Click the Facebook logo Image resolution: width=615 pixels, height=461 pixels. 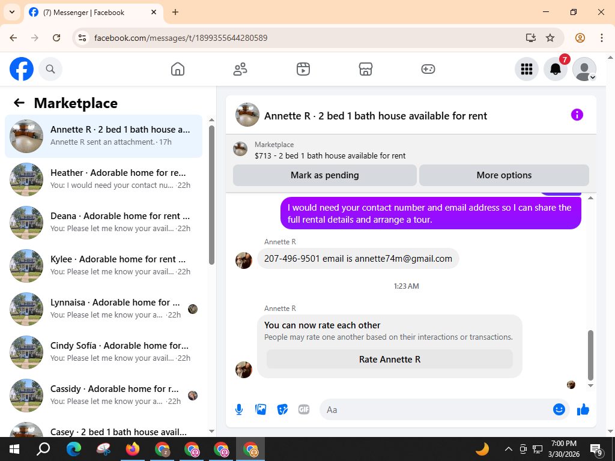[x=22, y=69]
